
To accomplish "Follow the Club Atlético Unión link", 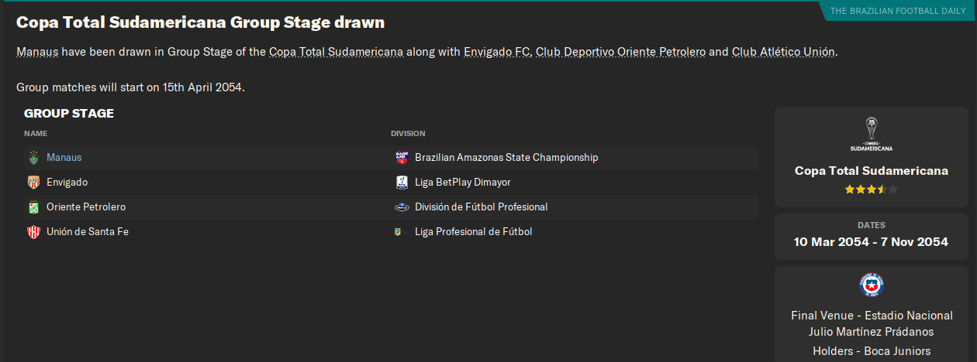I will [783, 53].
